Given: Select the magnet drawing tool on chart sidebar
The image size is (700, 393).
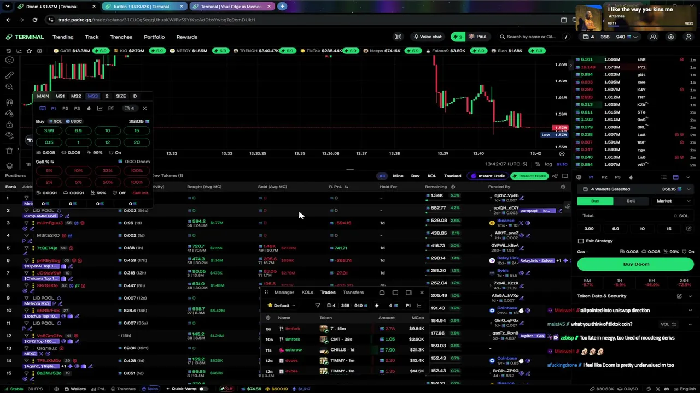Looking at the screenshot, I should pos(9,102).
